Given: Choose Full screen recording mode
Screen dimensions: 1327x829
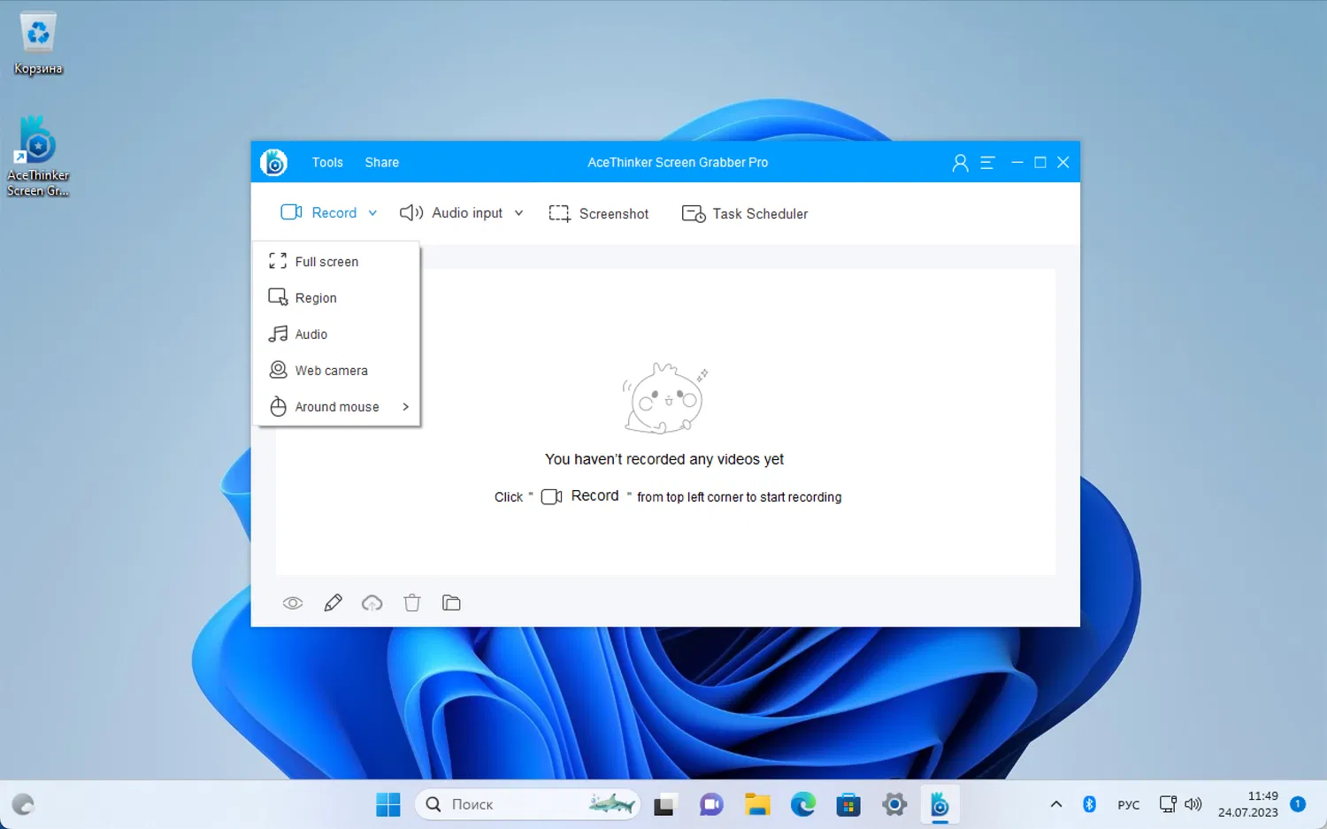Looking at the screenshot, I should (x=336, y=262).
